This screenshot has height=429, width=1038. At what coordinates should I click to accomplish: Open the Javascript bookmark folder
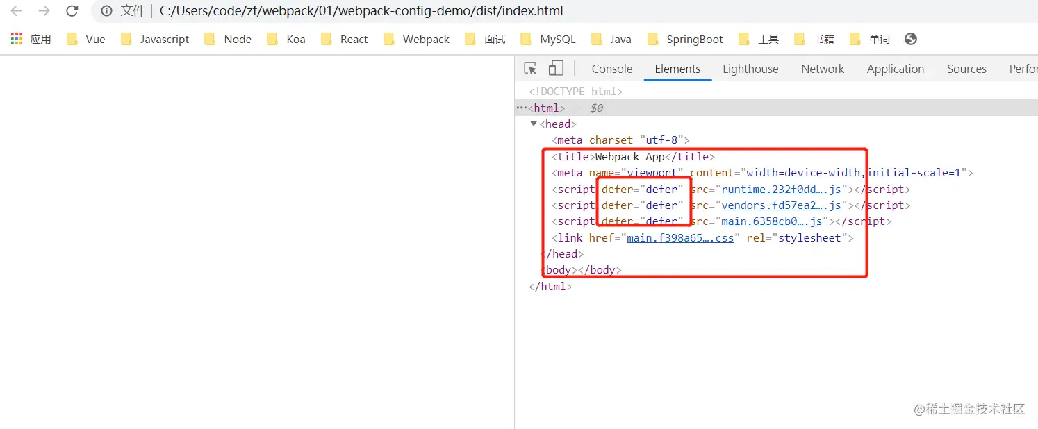click(154, 39)
